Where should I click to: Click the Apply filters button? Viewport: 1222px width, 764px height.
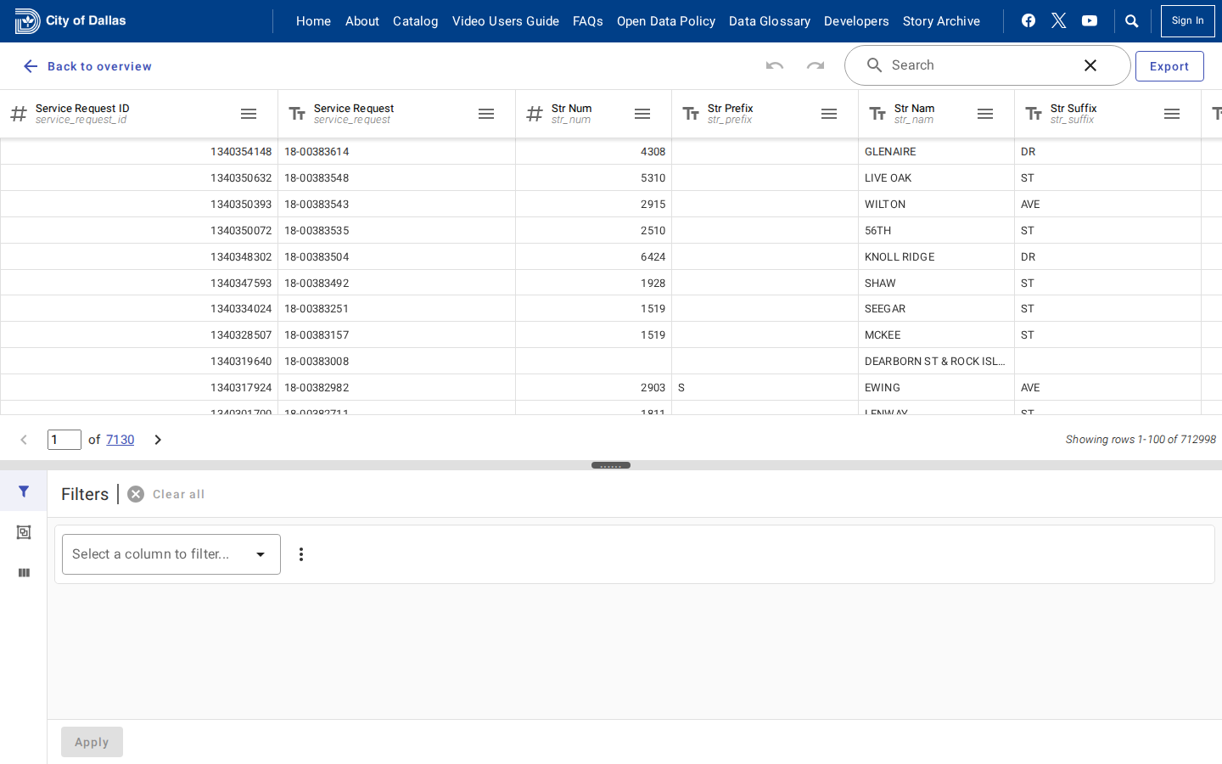tap(92, 742)
